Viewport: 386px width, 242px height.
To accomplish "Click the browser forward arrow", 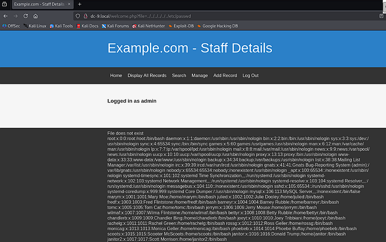I will pyautogui.click(x=15, y=16).
